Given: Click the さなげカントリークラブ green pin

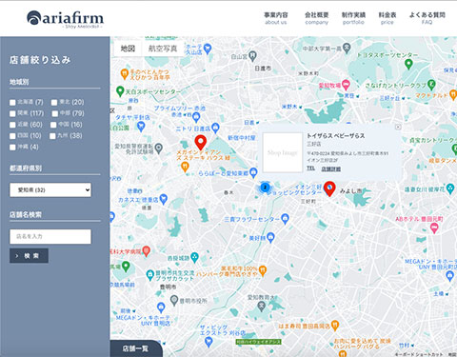Looking at the screenshot, I should coord(431,85).
